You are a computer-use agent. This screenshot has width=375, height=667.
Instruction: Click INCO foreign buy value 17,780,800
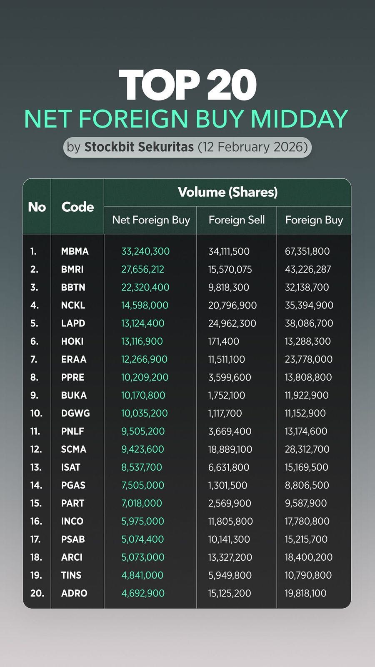(x=307, y=521)
